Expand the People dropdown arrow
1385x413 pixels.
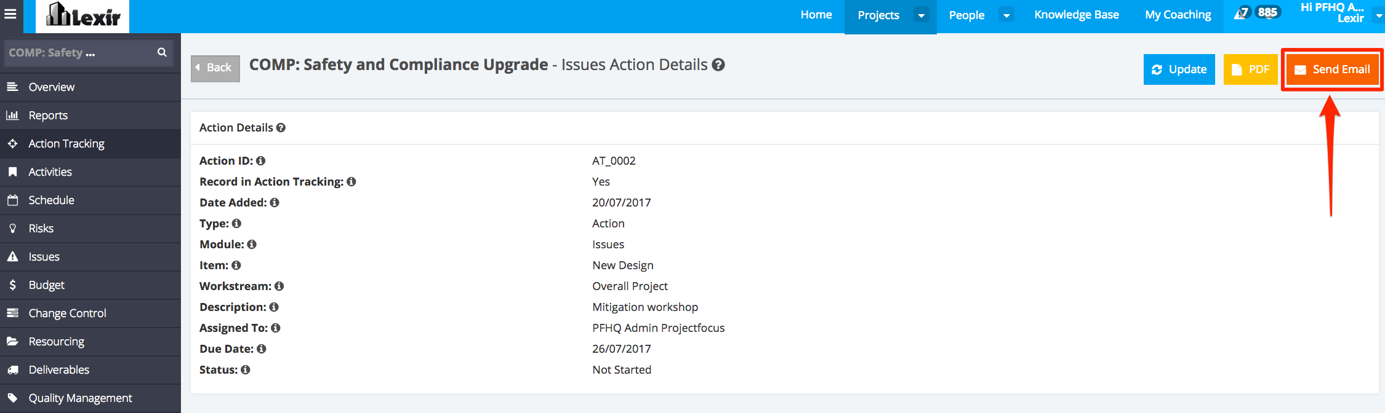[1006, 15]
